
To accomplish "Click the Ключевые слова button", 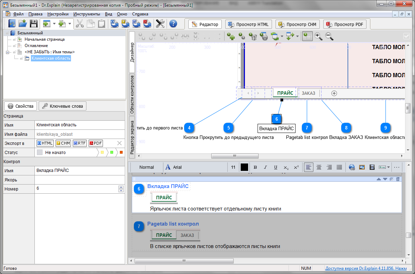I will point(63,106).
